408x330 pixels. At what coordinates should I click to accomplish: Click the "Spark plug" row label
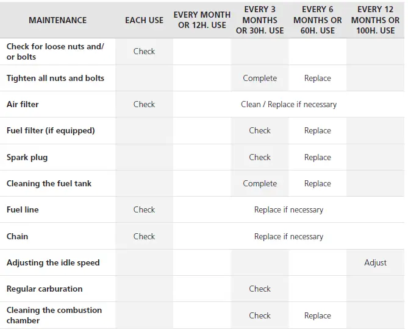[27, 157]
